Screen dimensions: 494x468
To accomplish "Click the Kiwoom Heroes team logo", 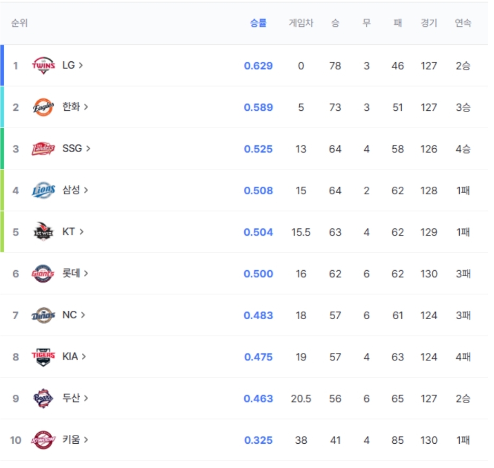I will coord(43,440).
